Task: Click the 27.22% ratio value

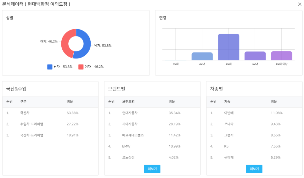Action: click(72, 124)
